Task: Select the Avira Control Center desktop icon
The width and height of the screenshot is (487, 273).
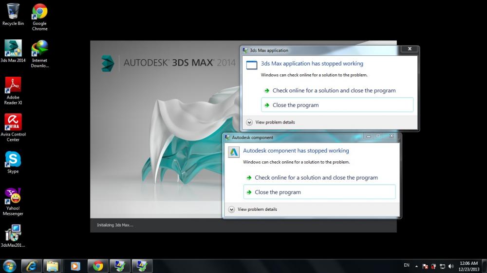Action: pos(13,127)
